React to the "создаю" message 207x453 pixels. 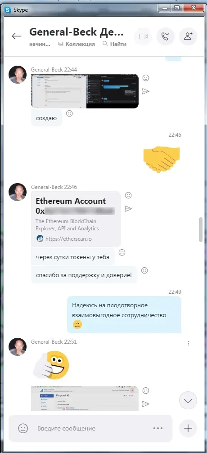pos(69,113)
